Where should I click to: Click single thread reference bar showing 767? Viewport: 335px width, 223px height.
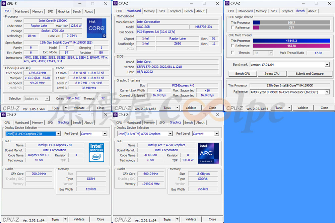click(x=291, y=27)
